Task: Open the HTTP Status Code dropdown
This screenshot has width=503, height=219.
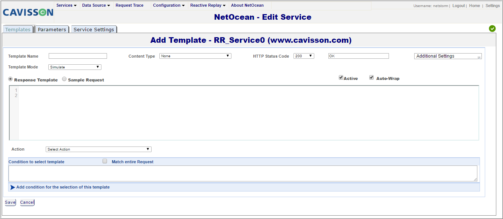Action: click(x=304, y=56)
